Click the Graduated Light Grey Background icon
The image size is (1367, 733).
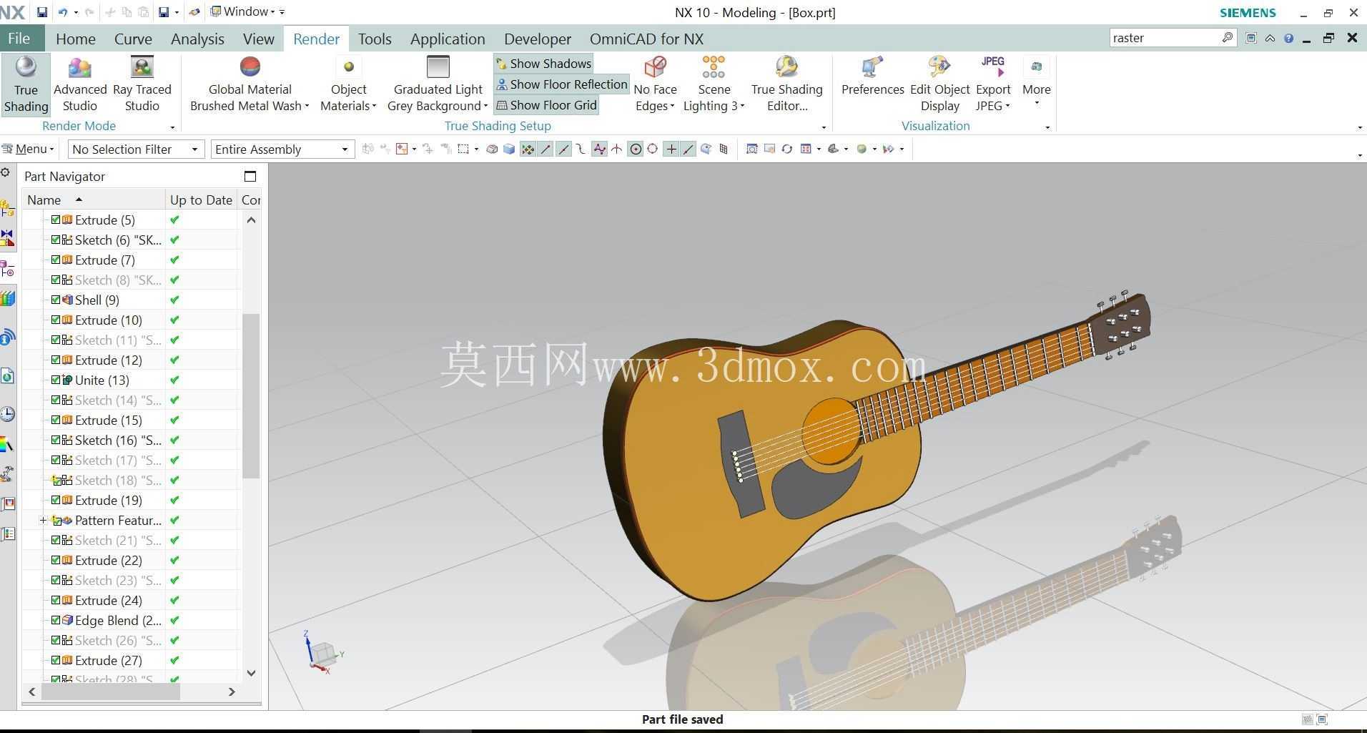(x=438, y=67)
